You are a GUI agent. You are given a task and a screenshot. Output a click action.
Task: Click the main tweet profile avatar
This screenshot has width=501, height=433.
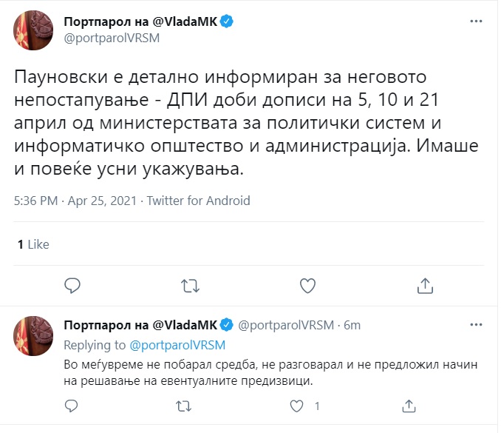[33, 30]
